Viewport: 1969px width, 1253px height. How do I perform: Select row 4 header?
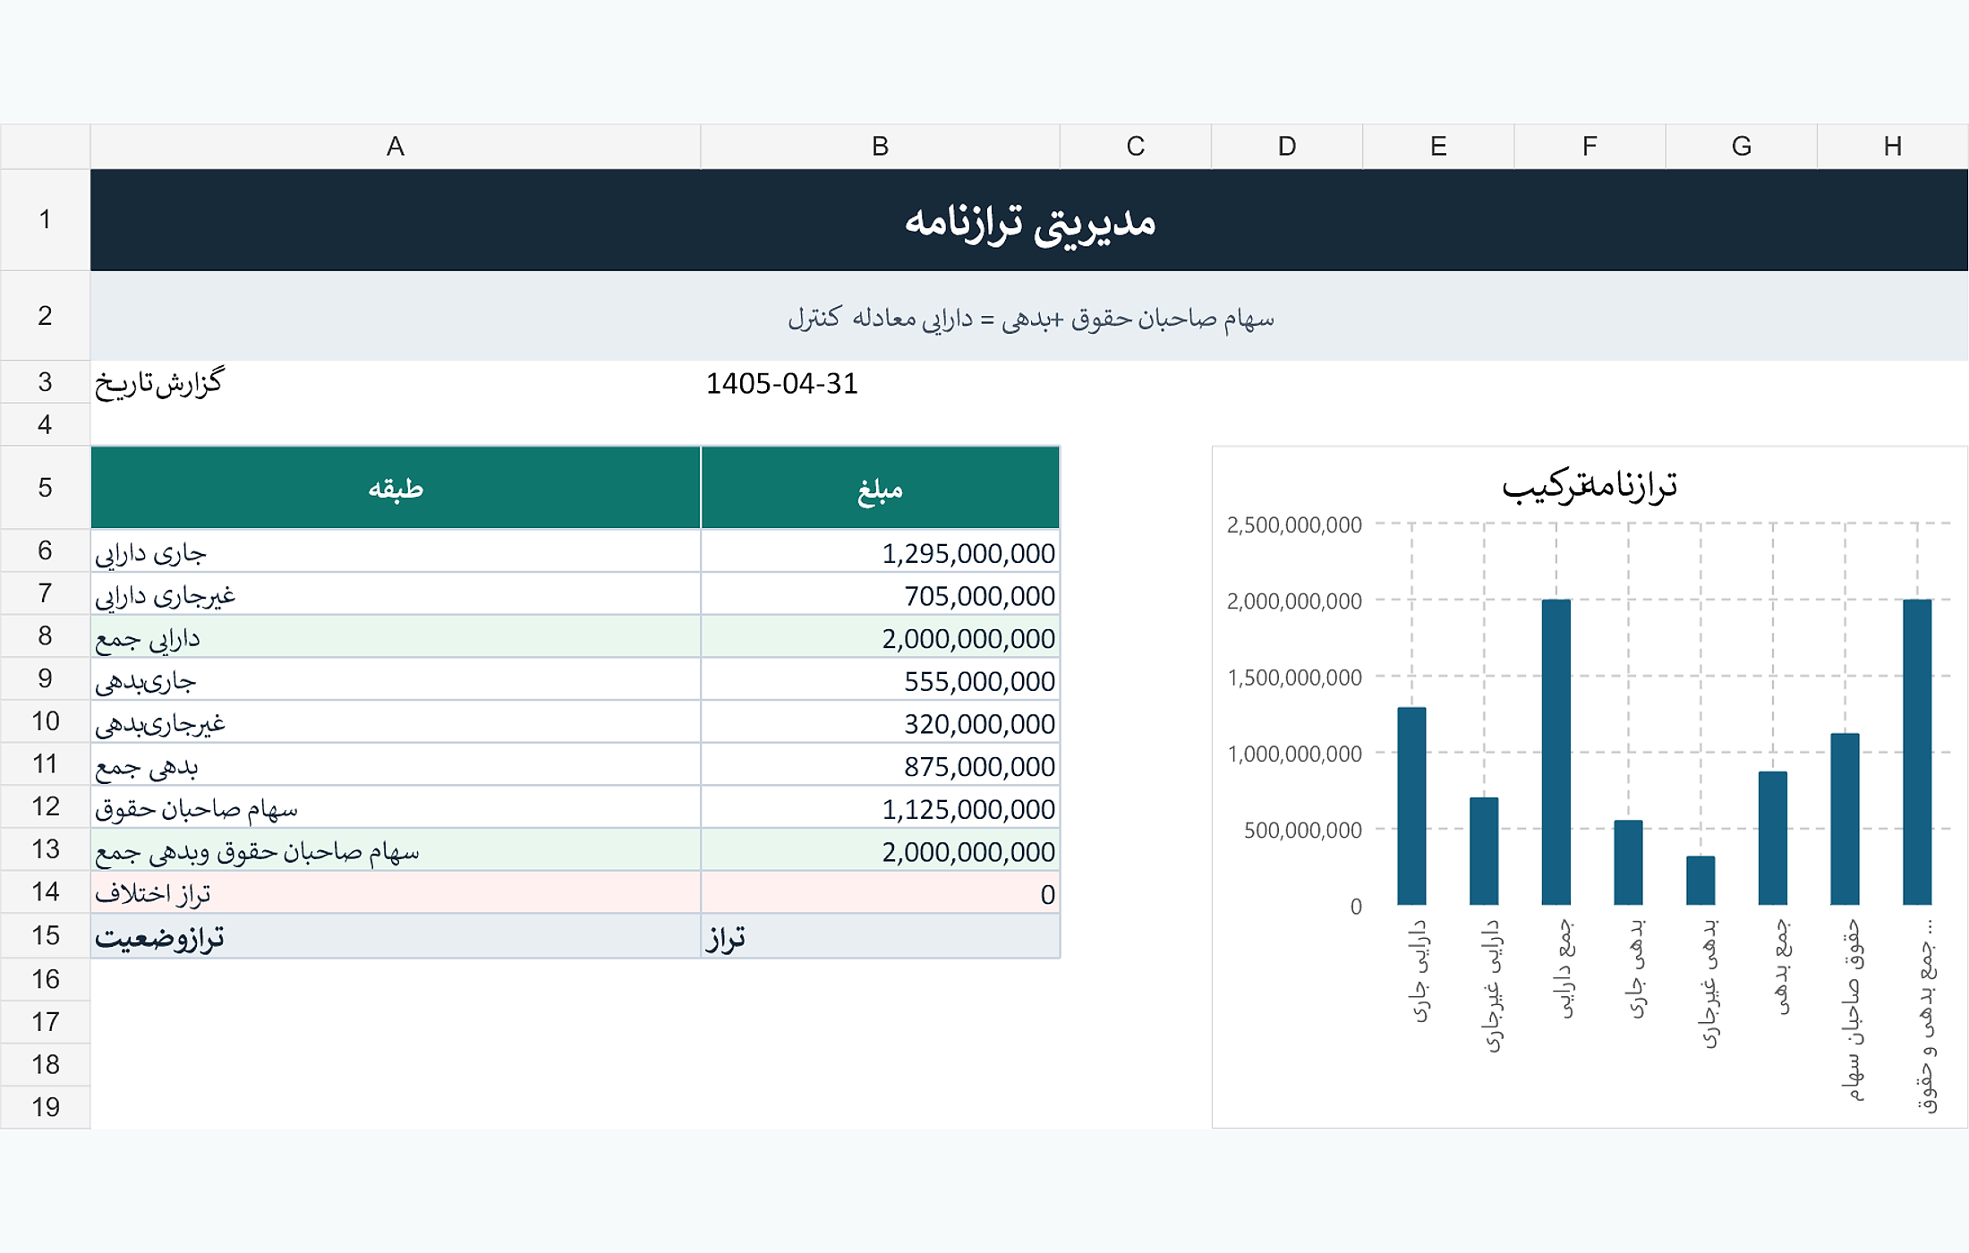[45, 424]
